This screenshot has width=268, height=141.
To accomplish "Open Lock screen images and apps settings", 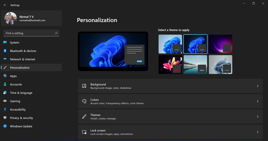I will (x=170, y=132).
